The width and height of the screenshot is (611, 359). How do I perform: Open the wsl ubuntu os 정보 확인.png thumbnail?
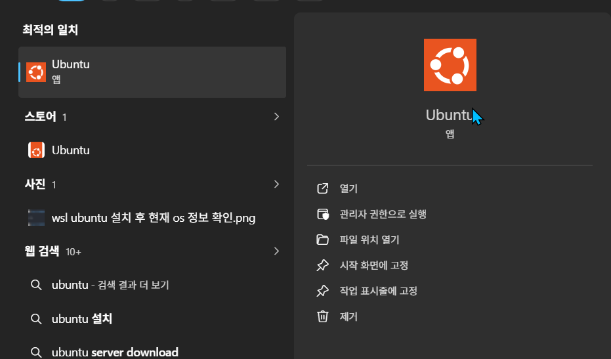click(x=36, y=217)
